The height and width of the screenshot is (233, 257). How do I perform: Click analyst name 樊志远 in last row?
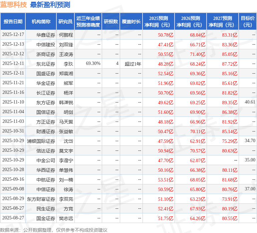[66, 218]
